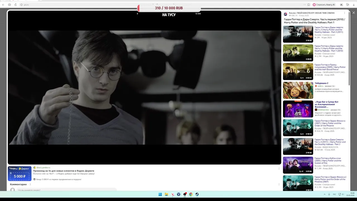Open Промокод на 5к для новых клиентов ad title
Screen dimensions: 357x201
(x=64, y=171)
